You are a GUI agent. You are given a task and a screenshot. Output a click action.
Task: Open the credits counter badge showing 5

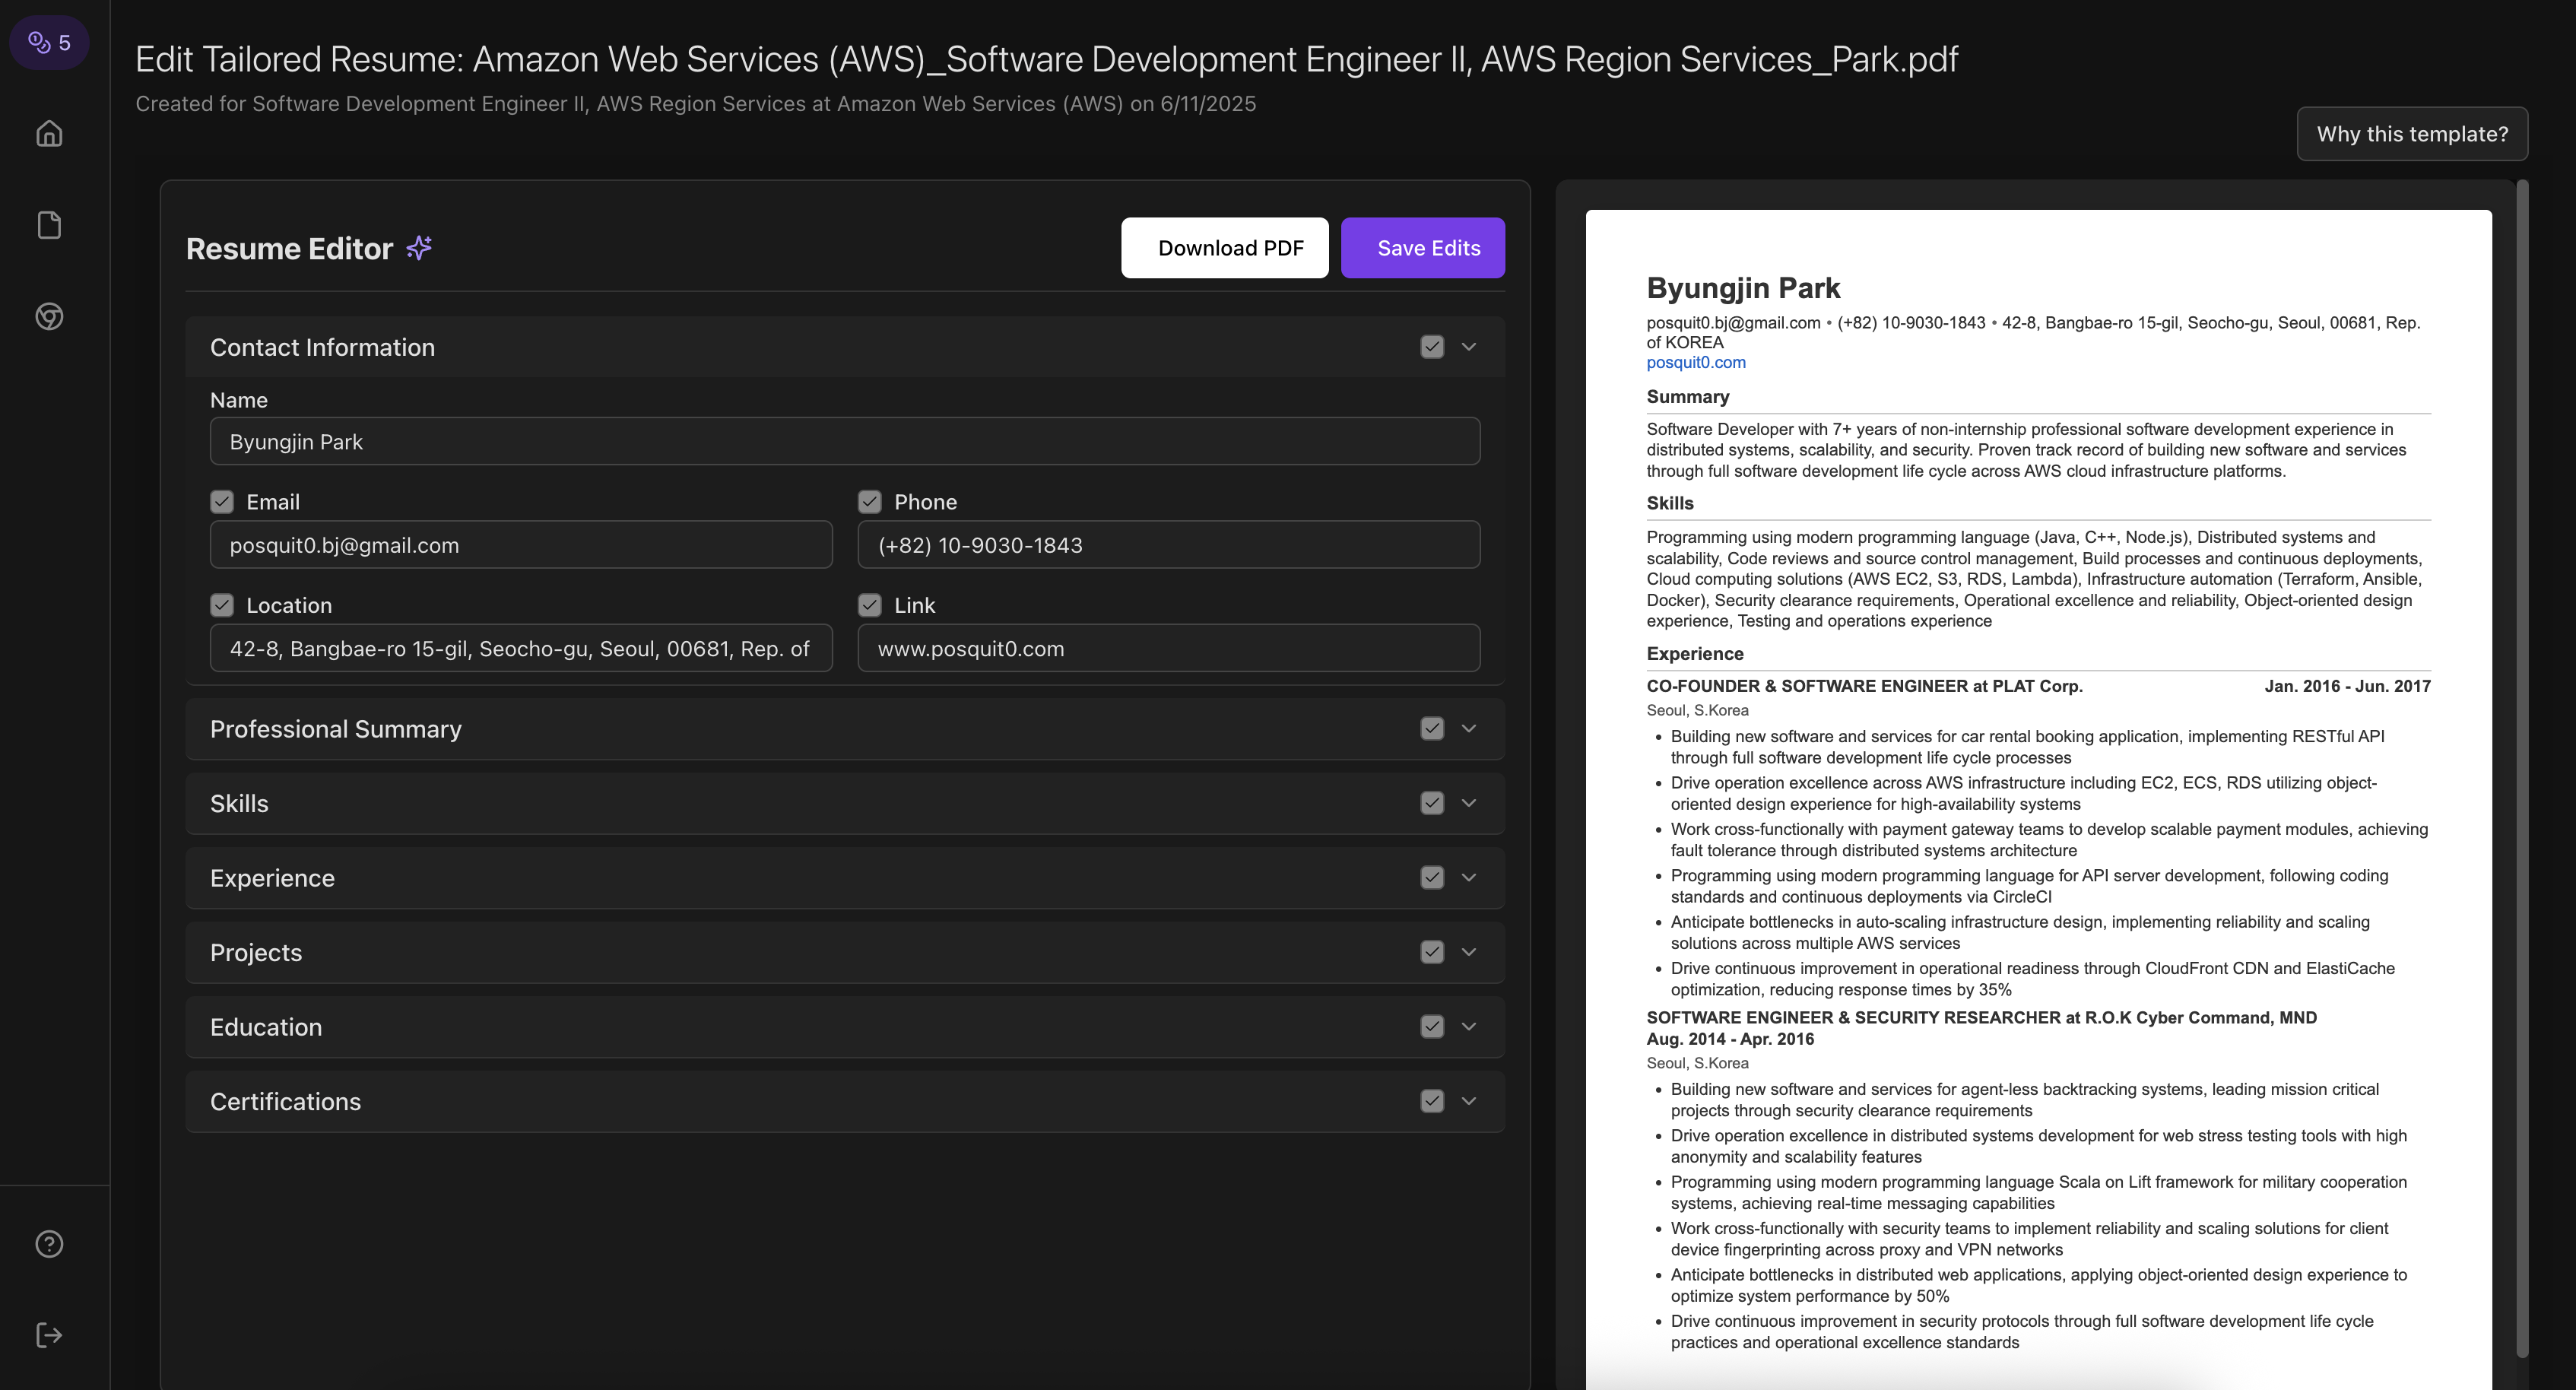click(49, 42)
